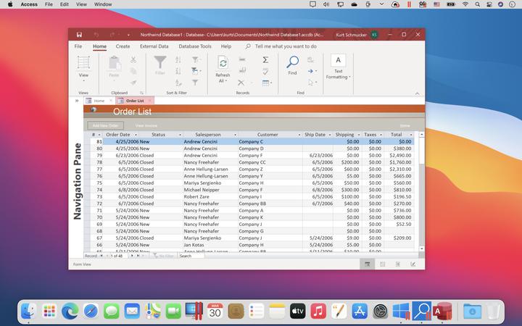Click the Filter funnel icon
This screenshot has height=326, width=522.
point(159,62)
